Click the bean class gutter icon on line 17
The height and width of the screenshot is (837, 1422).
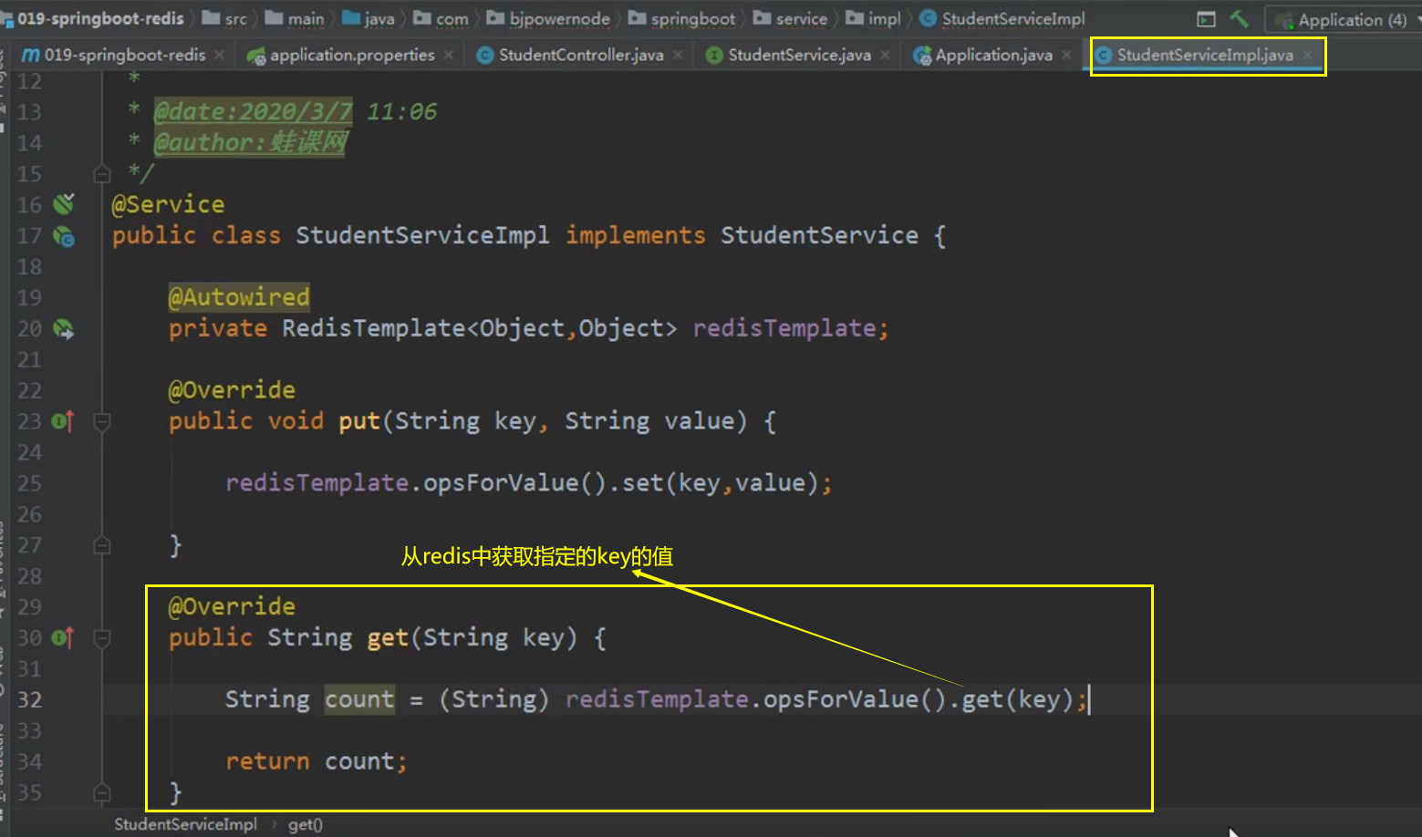(63, 236)
